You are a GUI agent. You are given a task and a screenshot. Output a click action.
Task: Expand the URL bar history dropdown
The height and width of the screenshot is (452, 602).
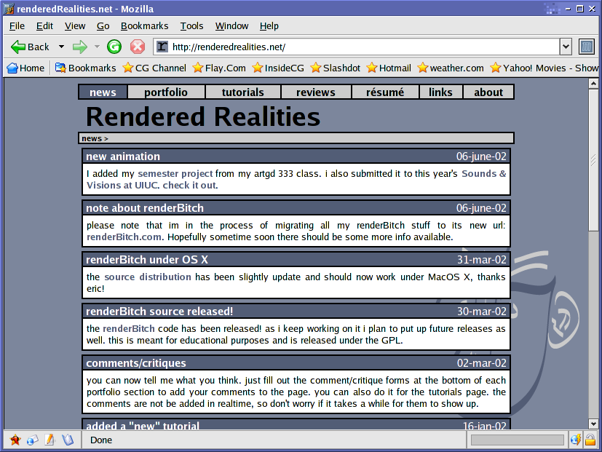pos(566,47)
